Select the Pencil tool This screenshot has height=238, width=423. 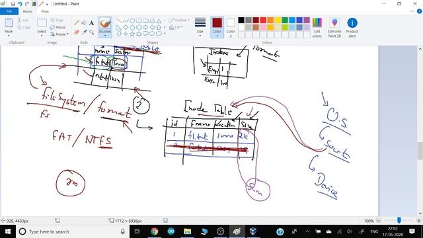pyautogui.click(x=77, y=23)
